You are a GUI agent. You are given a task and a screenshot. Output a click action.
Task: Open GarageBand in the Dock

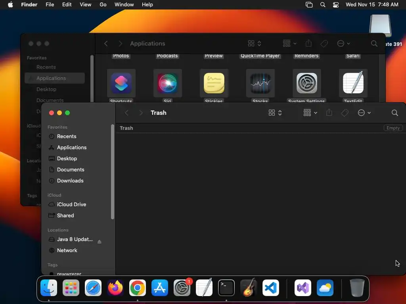pyautogui.click(x=249, y=288)
